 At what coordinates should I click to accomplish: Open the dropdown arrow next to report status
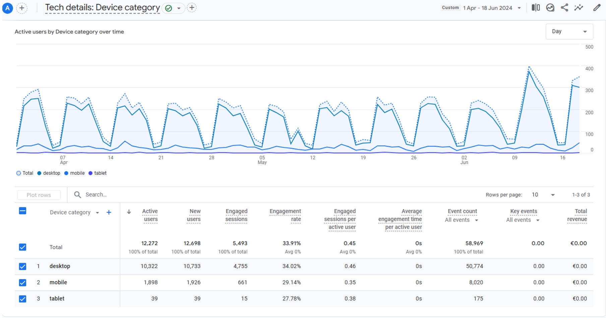pos(179,8)
